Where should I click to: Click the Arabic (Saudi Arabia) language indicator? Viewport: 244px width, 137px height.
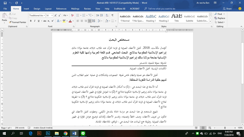coord(43,128)
